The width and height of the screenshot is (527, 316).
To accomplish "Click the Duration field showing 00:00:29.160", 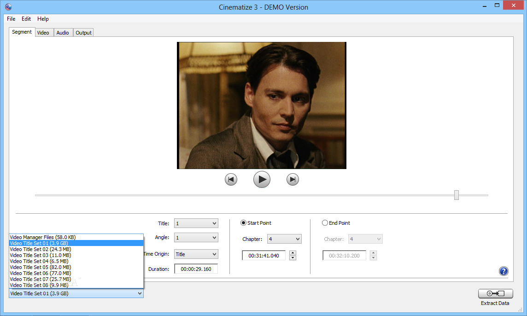I will click(x=196, y=269).
